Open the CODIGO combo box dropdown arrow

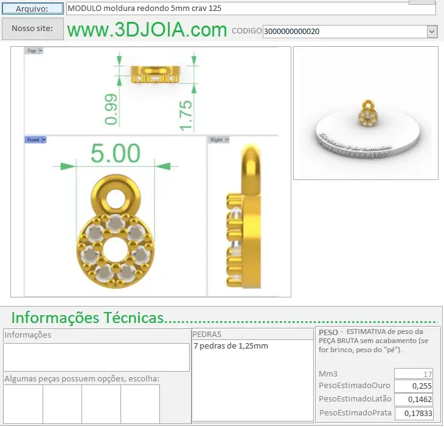432,32
